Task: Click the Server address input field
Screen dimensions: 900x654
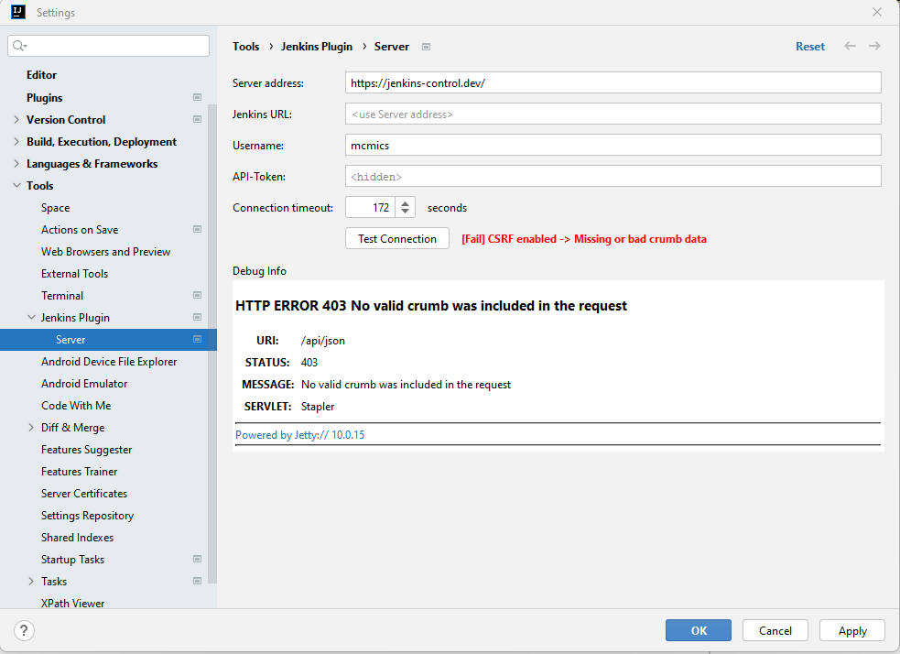Action: tap(613, 82)
